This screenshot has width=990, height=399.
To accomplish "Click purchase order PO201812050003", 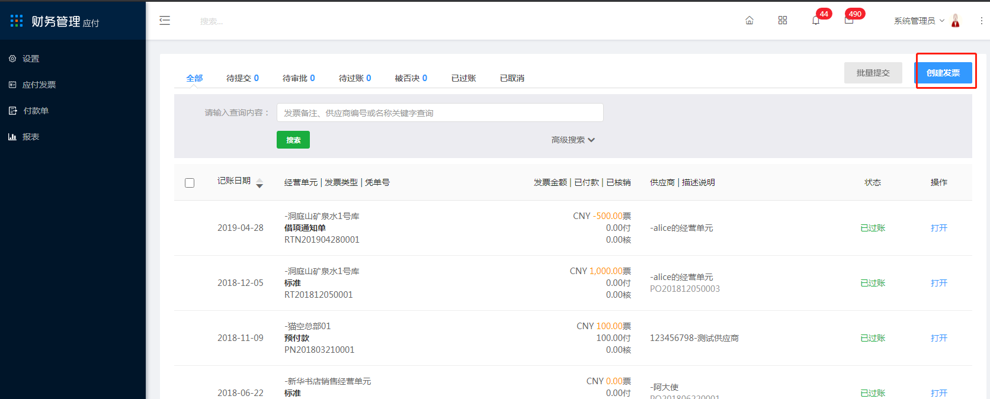I will [x=685, y=289].
